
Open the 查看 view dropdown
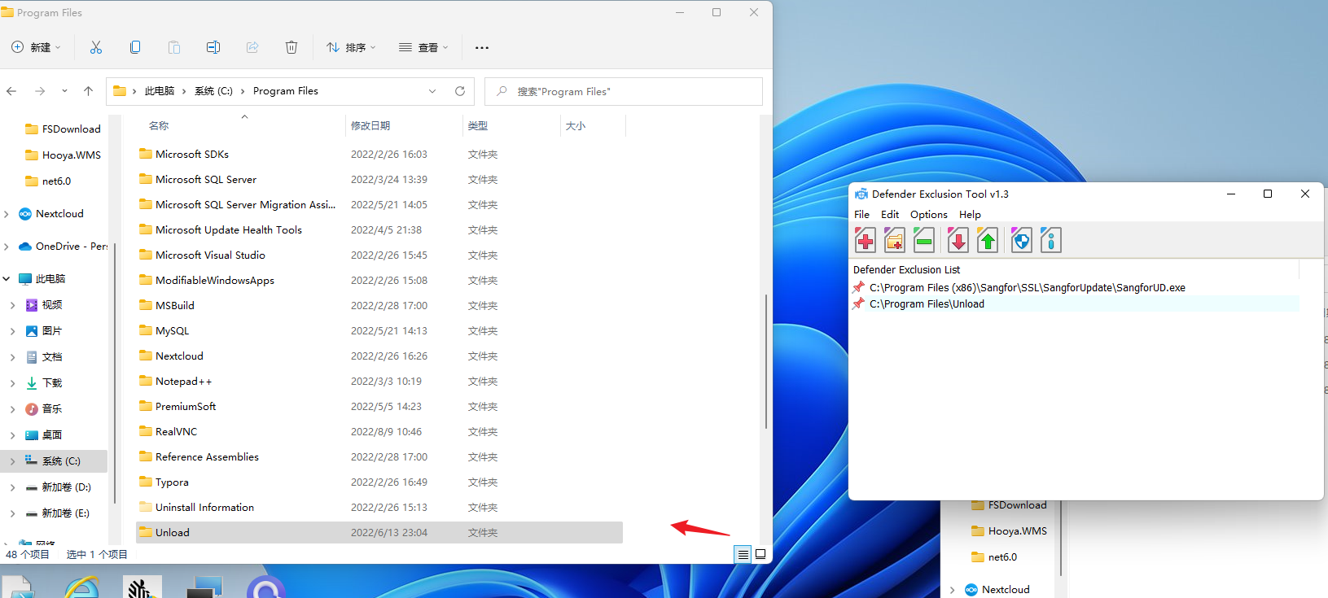tap(423, 47)
